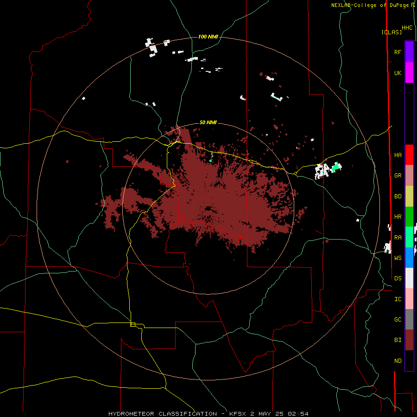
Task: Click the BD legend label
Action: point(398,196)
